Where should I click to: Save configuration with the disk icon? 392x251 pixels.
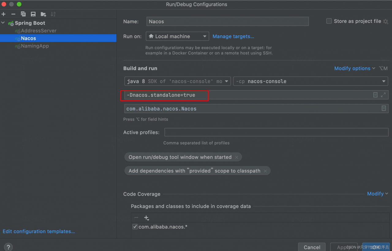[33, 14]
